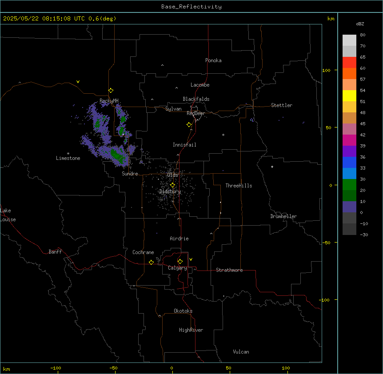
Task: Select the Banff label
Action: pos(55,252)
